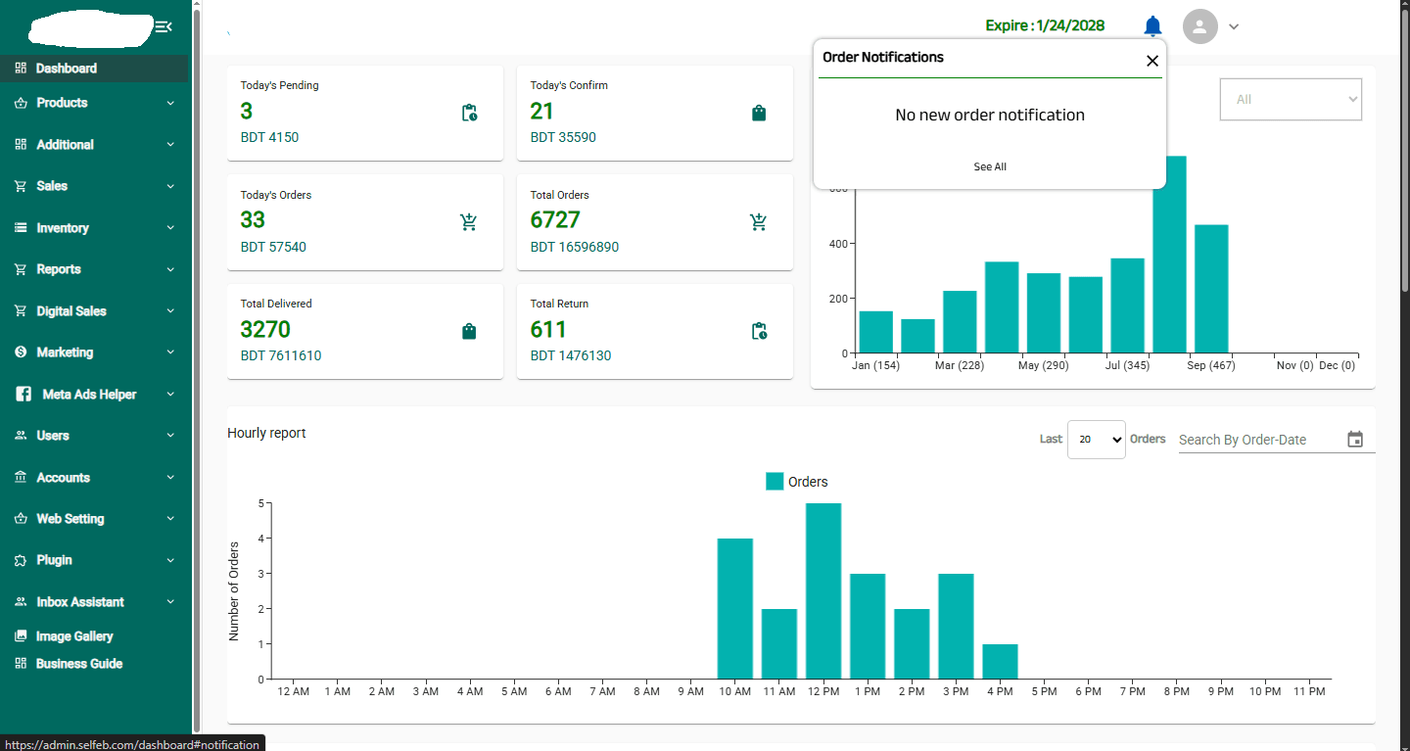Collapse sidebar using the menu toggle icon
This screenshot has width=1410, height=751.
point(164,26)
